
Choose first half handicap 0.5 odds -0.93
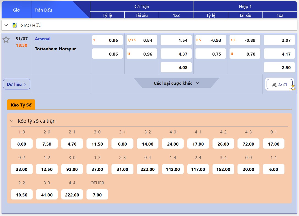click(211, 40)
